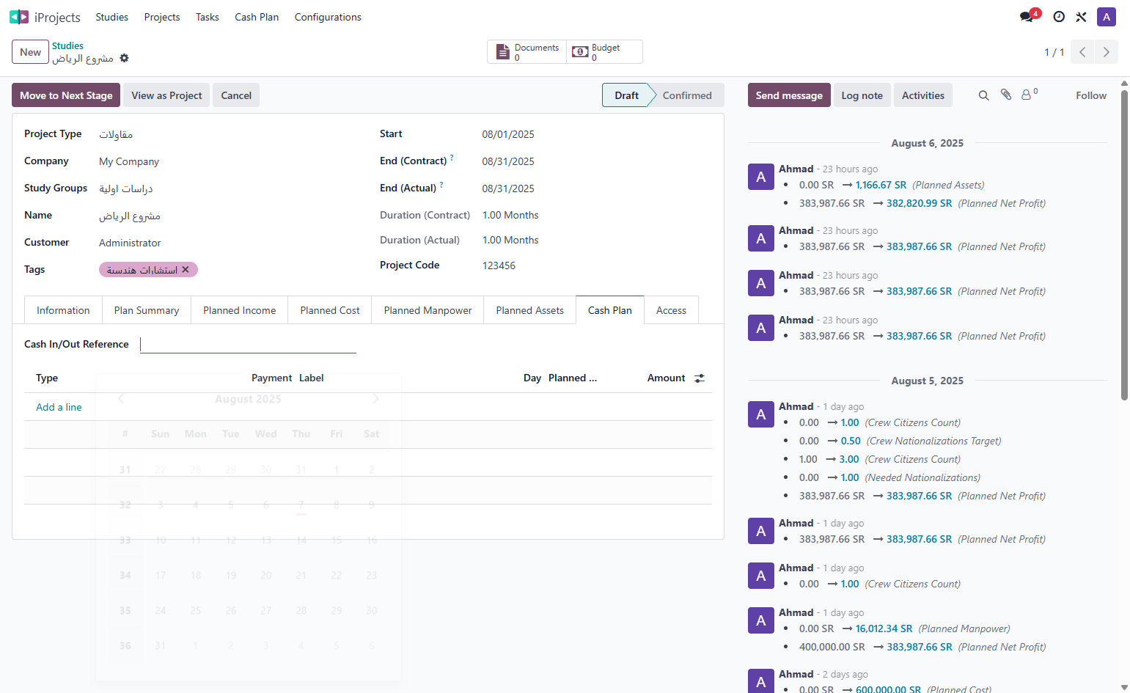Go to the next record arrow
This screenshot has width=1130, height=693.
point(1107,52)
